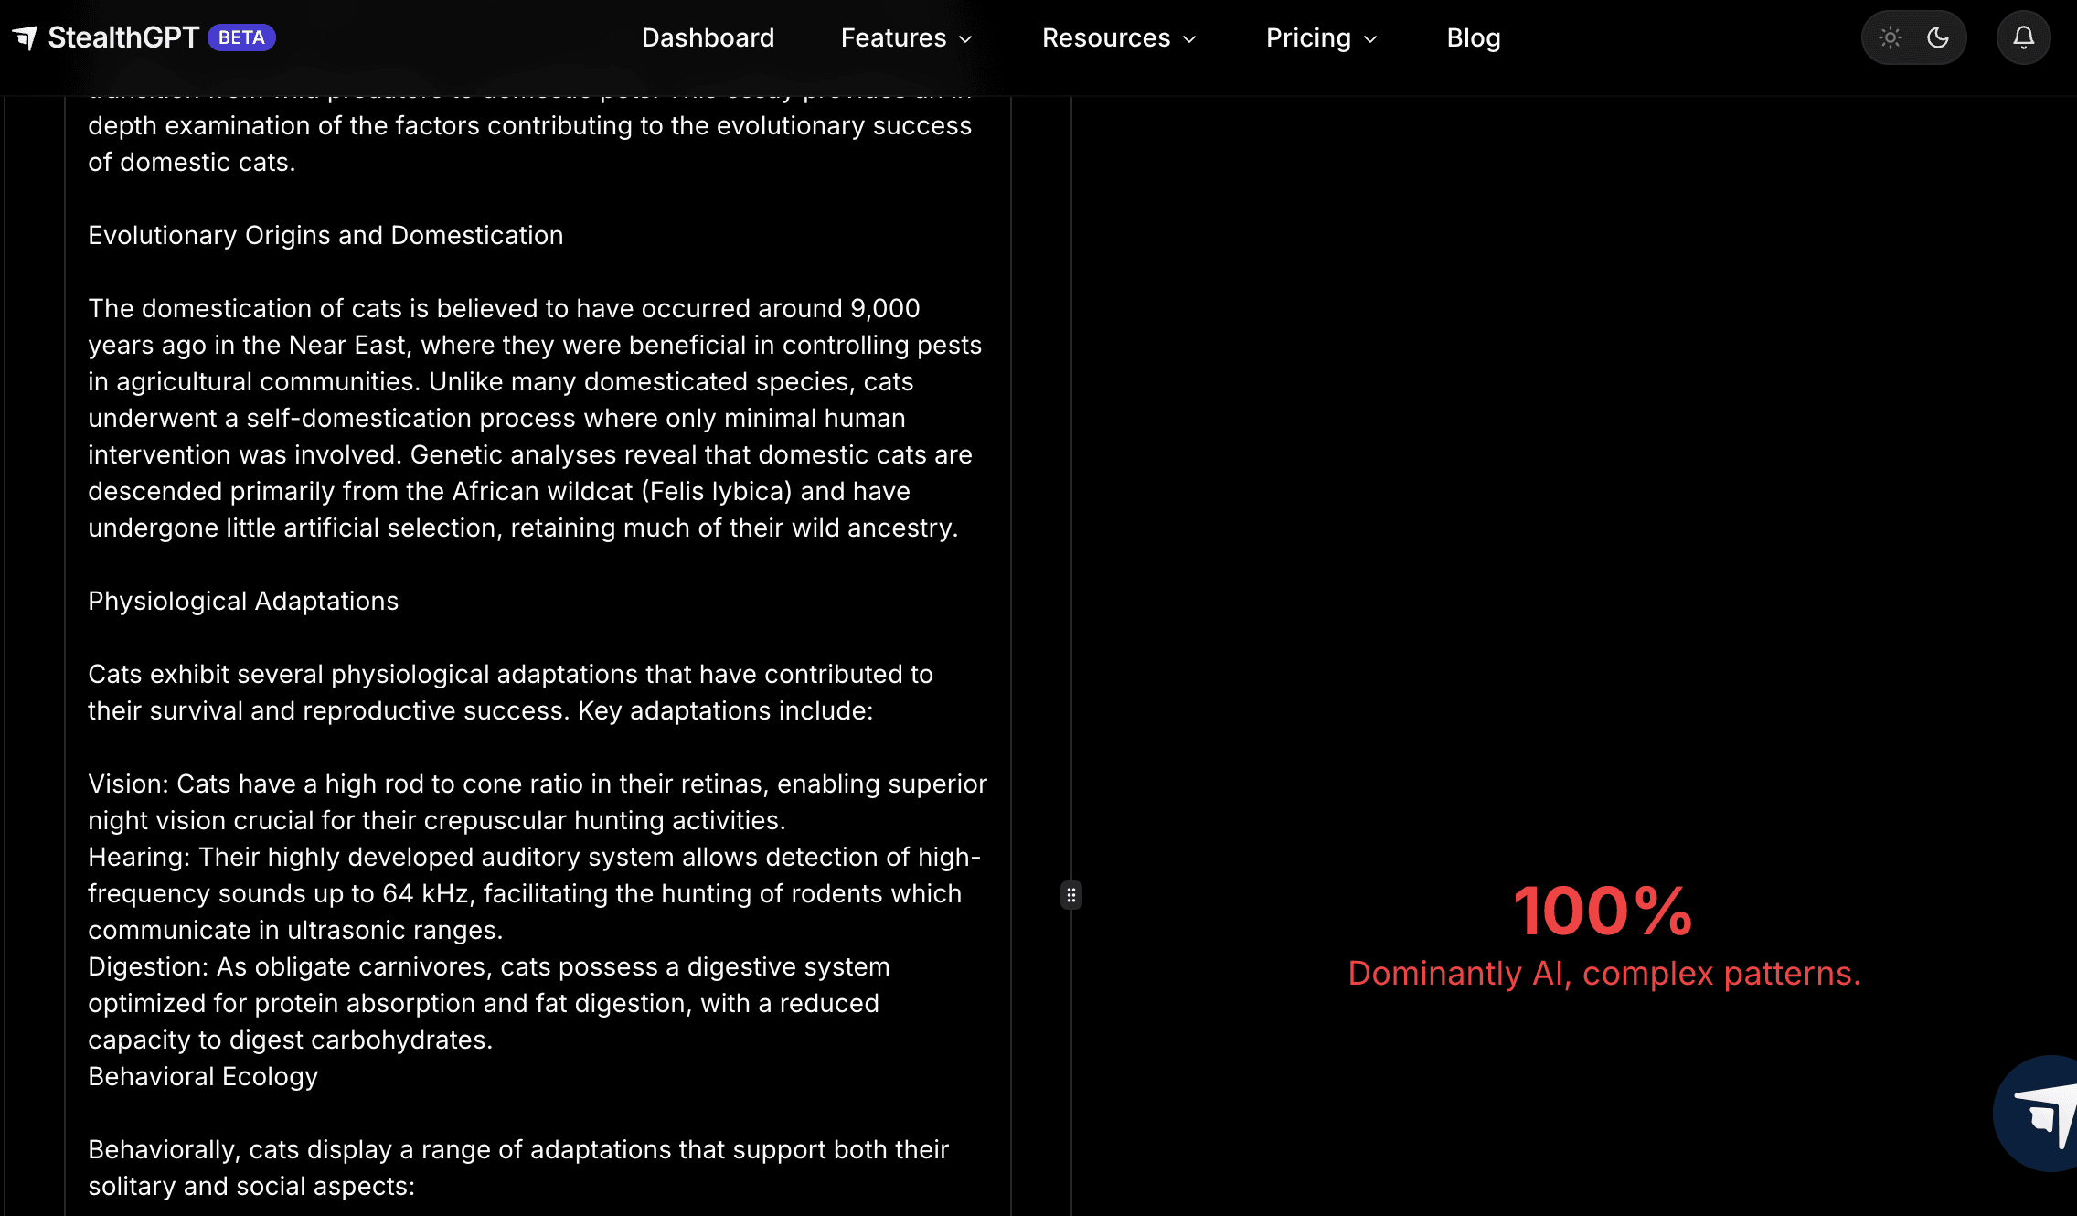2077x1216 pixels.
Task: Open the Resources menu label
Action: [1105, 37]
